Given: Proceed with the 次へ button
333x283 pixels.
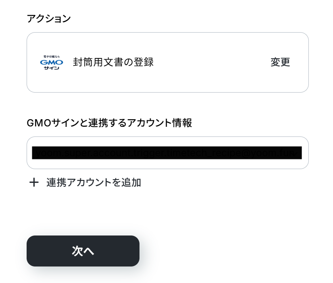Looking at the screenshot, I should pyautogui.click(x=83, y=251).
